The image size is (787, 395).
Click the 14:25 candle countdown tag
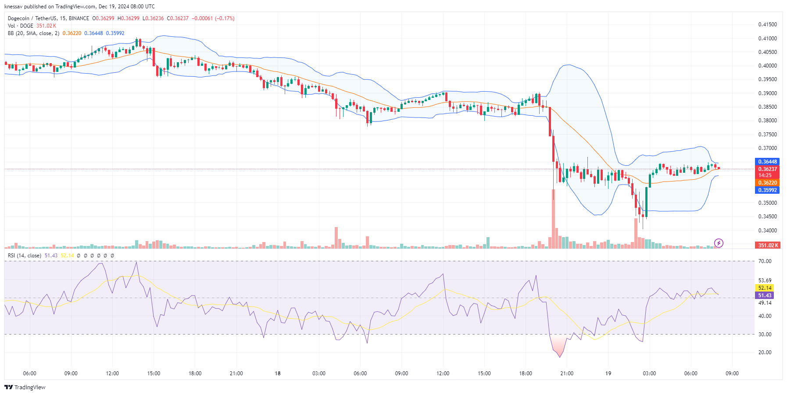pyautogui.click(x=765, y=175)
